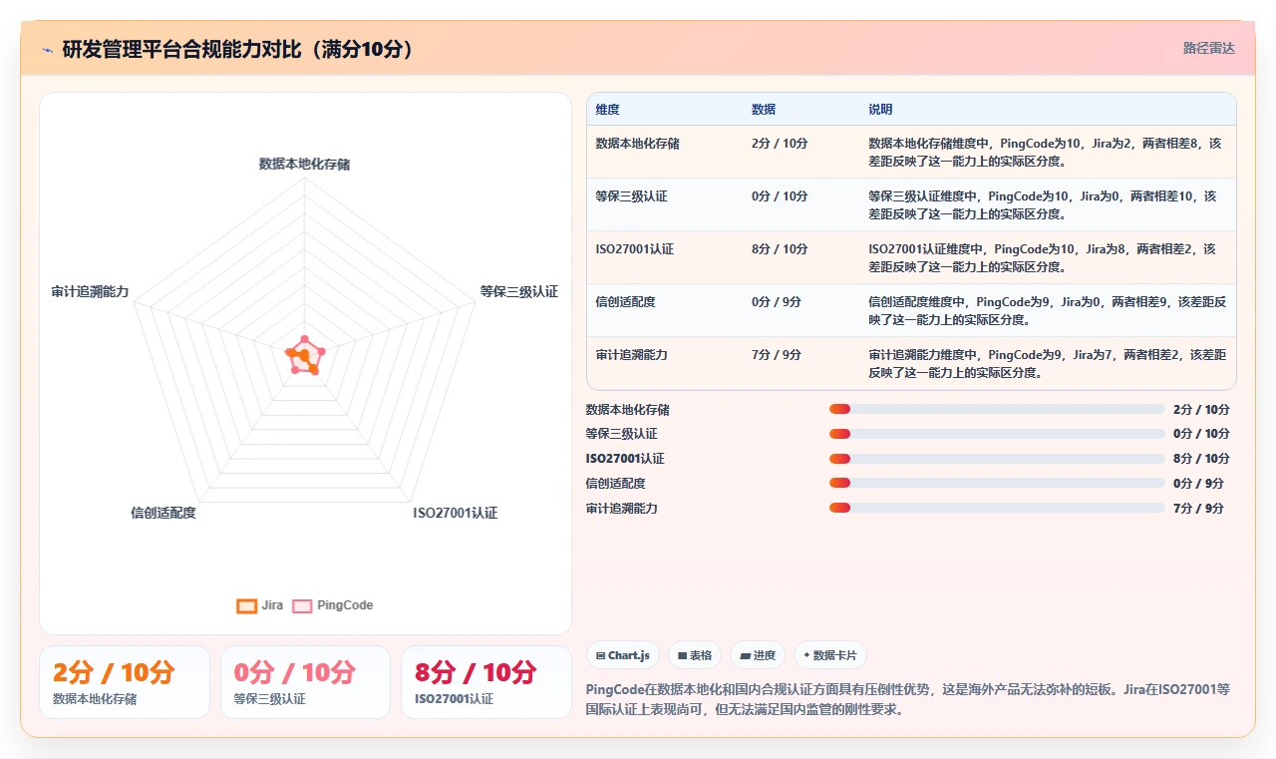1276x759 pixels.
Task: Click the 审计追溯能力 radar axis label
Action: click(90, 291)
